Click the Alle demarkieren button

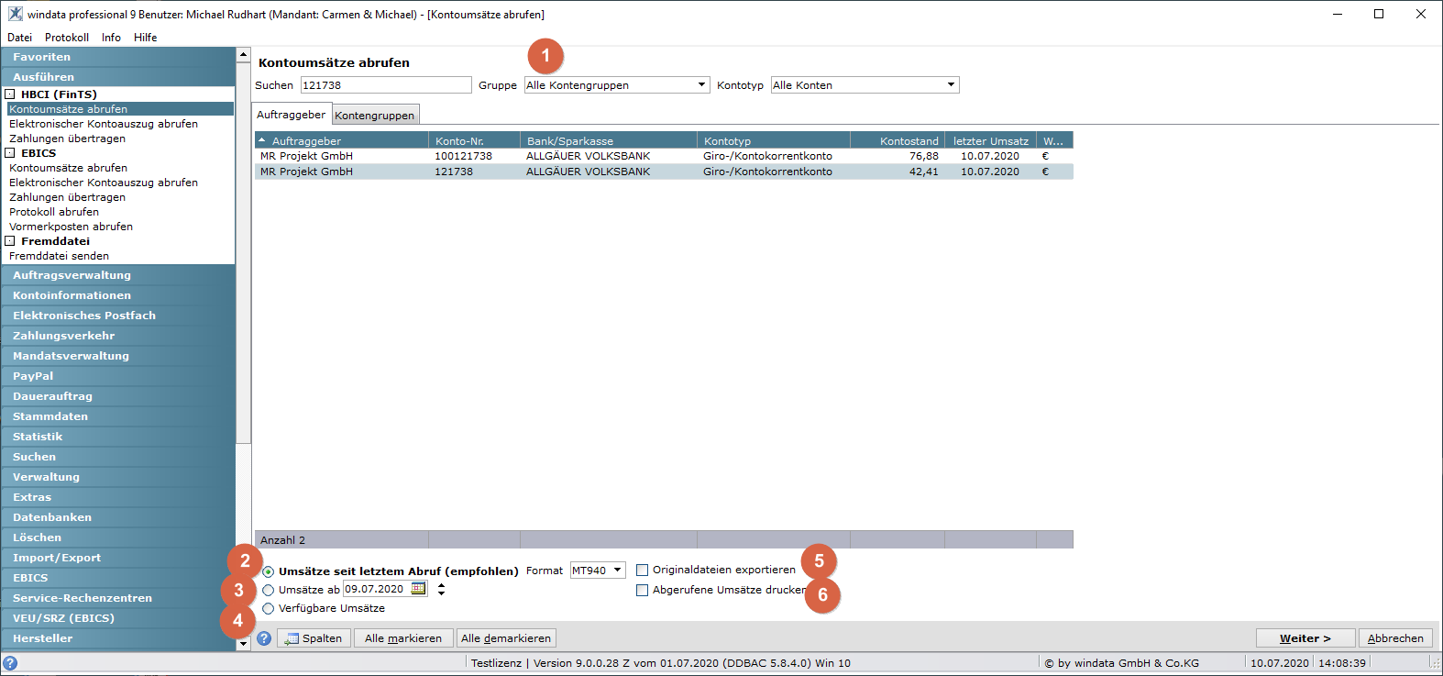pos(506,638)
